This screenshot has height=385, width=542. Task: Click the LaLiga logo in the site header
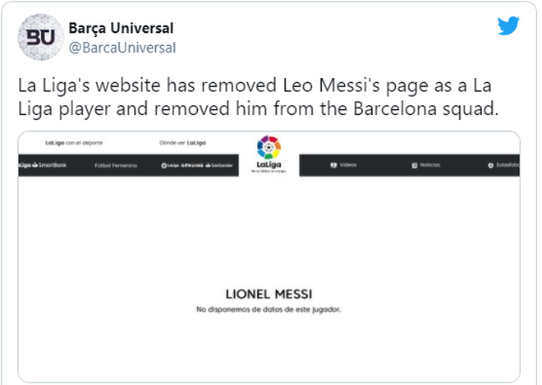click(x=269, y=154)
